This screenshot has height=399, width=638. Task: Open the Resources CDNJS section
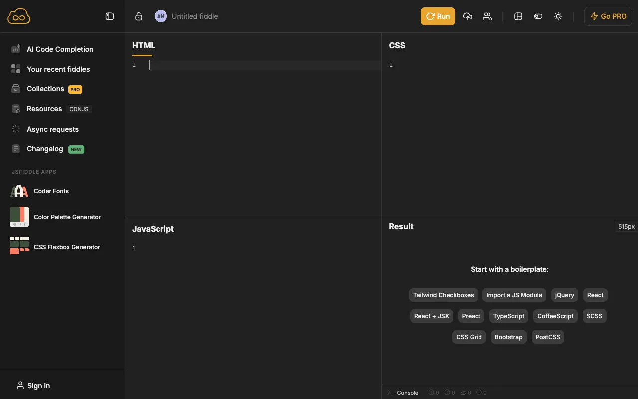point(44,109)
